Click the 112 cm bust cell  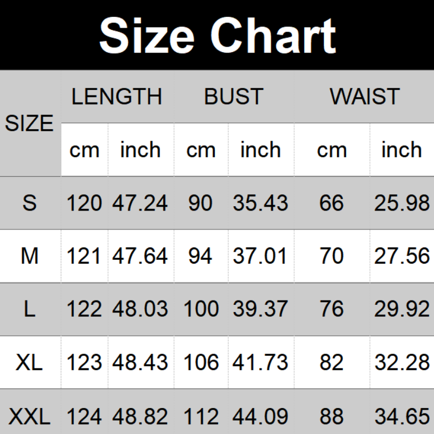coord(201,417)
